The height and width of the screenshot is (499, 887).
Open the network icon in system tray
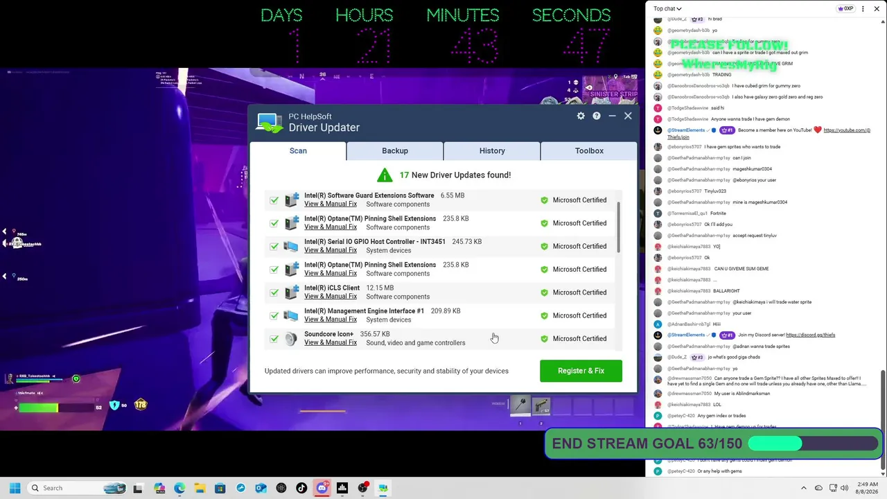832,488
